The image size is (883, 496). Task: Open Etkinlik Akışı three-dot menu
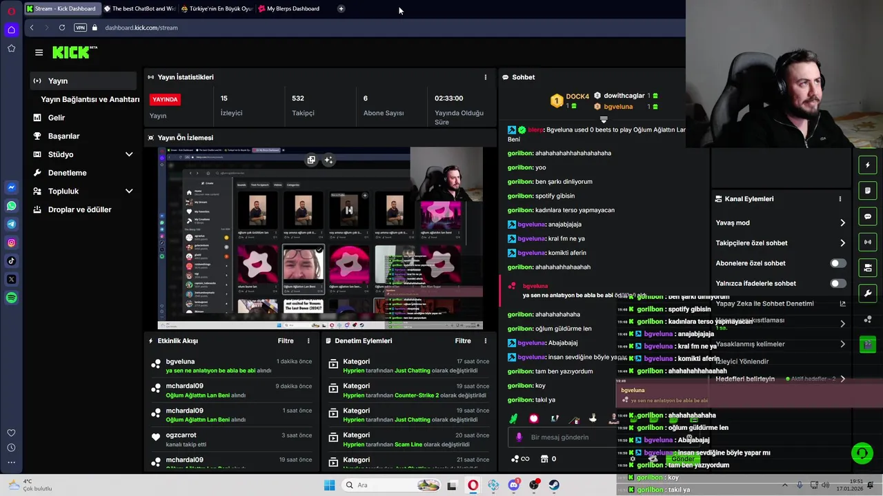[308, 341]
